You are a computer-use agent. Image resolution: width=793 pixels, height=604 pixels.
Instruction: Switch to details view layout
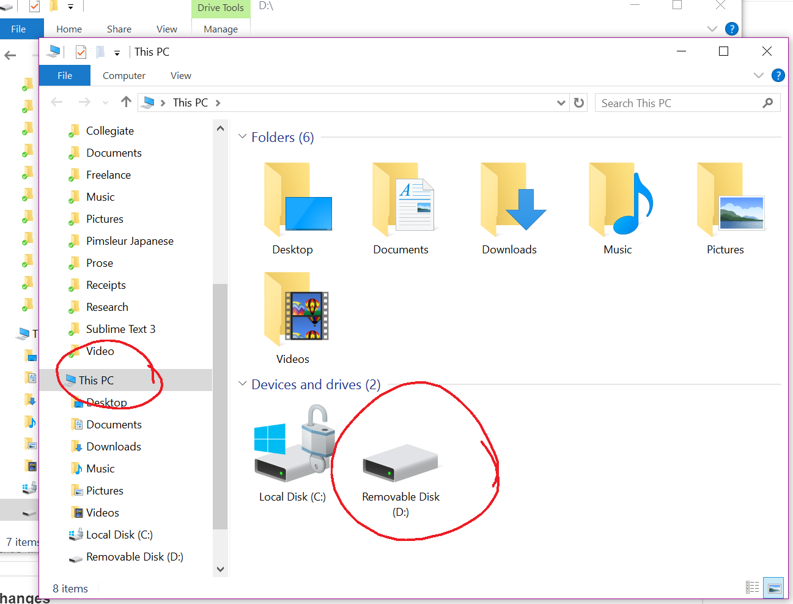[753, 588]
